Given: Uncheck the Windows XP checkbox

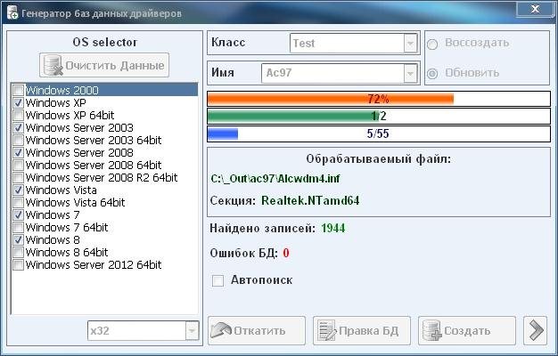Looking at the screenshot, I should point(19,103).
